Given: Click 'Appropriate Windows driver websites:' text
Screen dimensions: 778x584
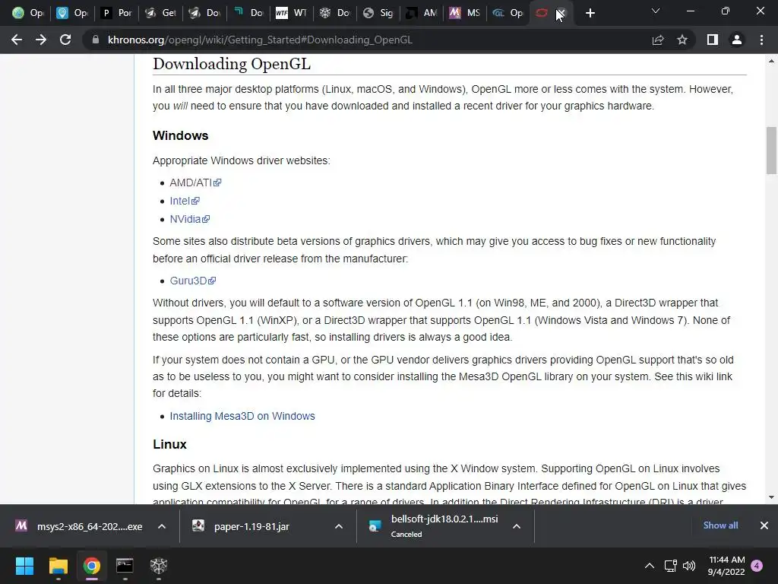Looking at the screenshot, I should click(x=241, y=160).
